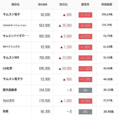Sort by the 現在価格 column header

(x=43, y=5)
